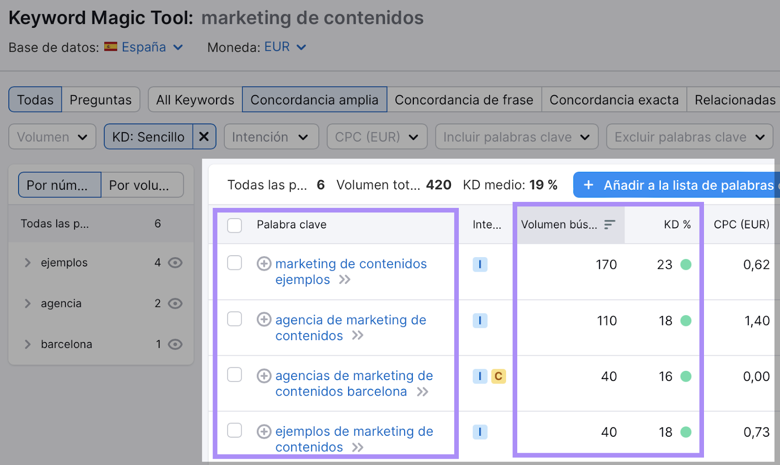Select the Preguntas tab
The height and width of the screenshot is (465, 780).
pos(100,100)
